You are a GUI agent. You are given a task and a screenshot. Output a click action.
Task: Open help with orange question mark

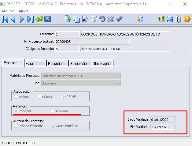(187, 19)
